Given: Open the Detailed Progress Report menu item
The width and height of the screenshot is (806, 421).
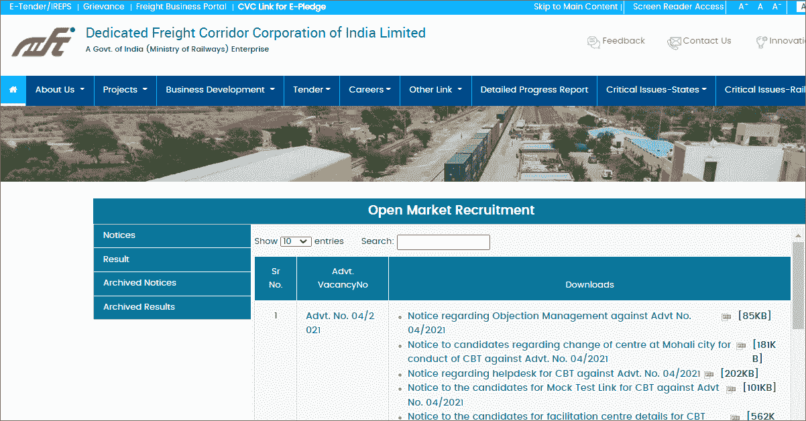Looking at the screenshot, I should pyautogui.click(x=534, y=91).
